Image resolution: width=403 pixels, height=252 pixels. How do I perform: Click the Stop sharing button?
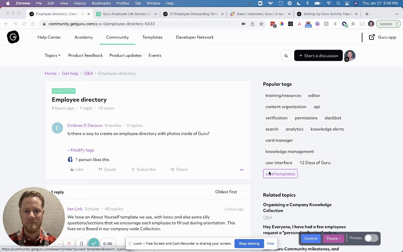pos(249,244)
